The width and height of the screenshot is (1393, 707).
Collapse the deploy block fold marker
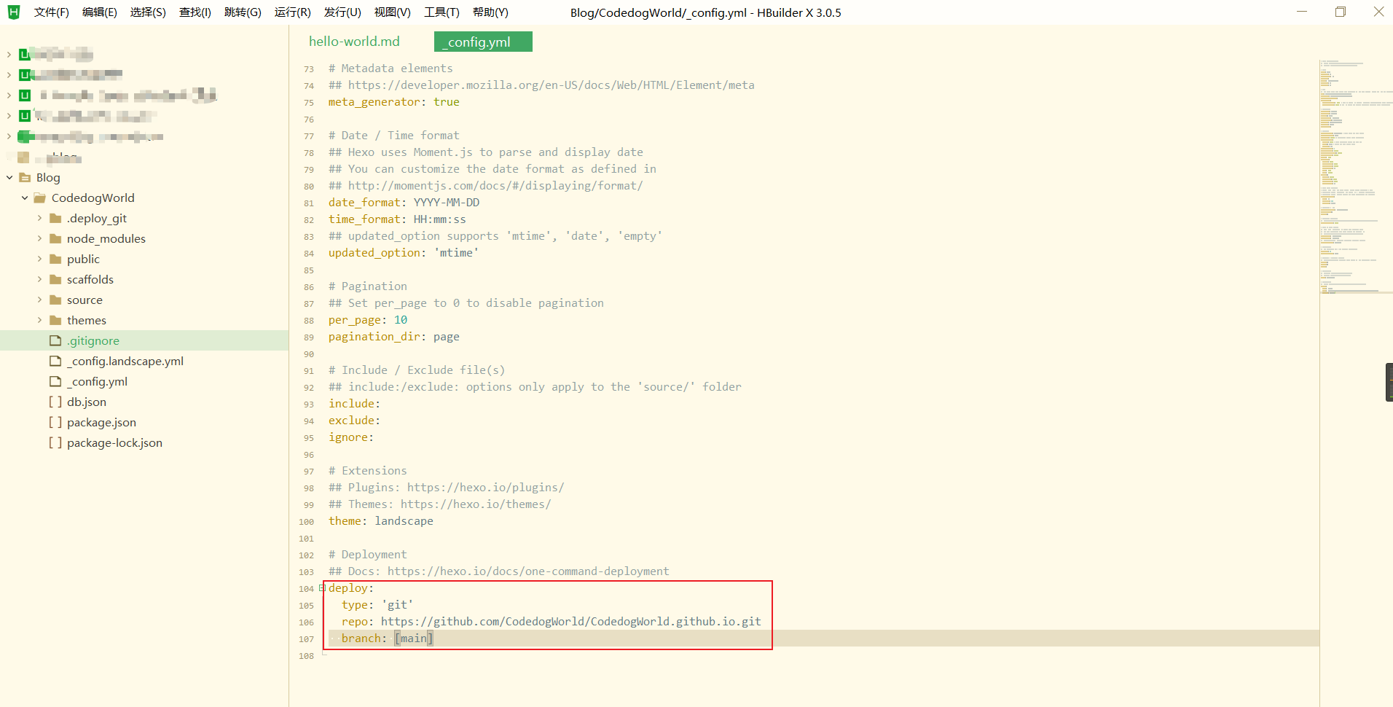[322, 588]
